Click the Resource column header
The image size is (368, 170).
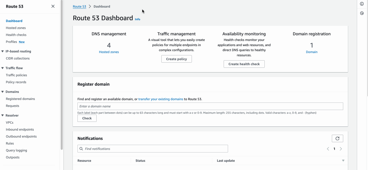(x=84, y=161)
